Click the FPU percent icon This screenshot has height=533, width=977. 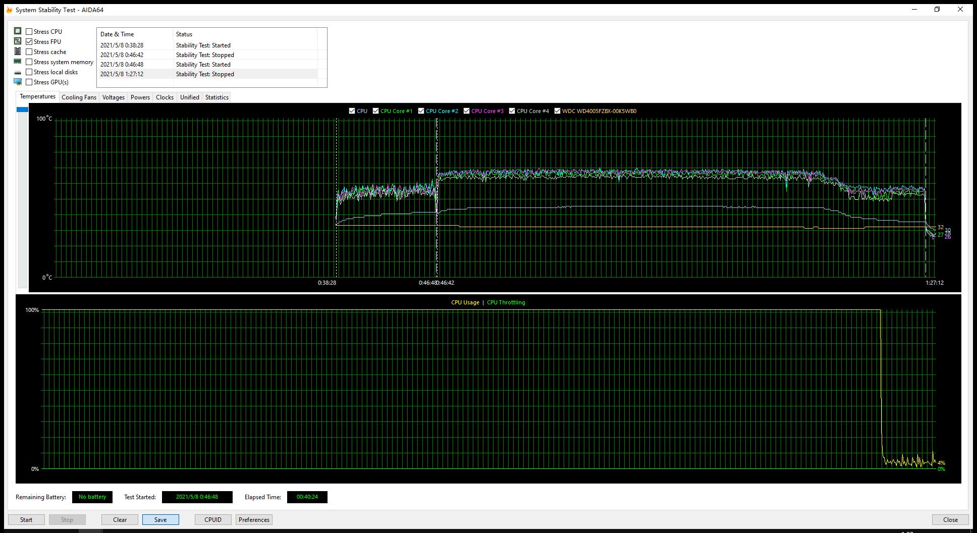click(x=18, y=41)
